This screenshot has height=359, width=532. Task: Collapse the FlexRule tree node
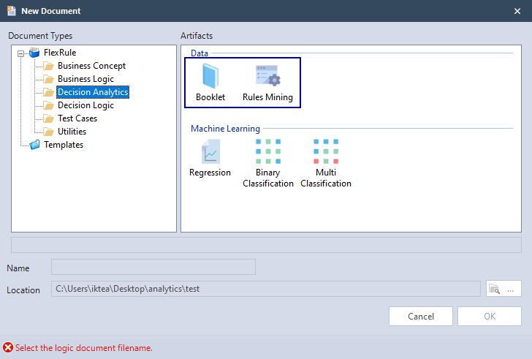point(20,53)
